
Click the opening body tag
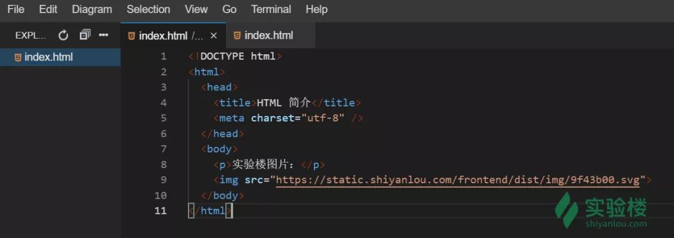tap(219, 149)
